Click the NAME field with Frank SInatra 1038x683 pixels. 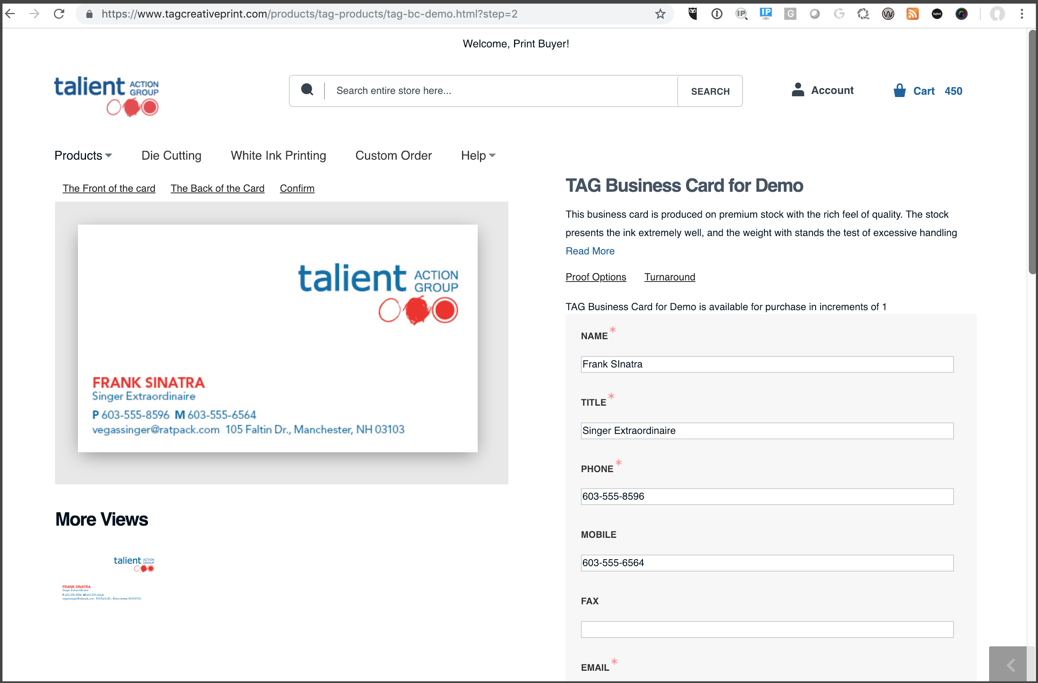tap(767, 364)
